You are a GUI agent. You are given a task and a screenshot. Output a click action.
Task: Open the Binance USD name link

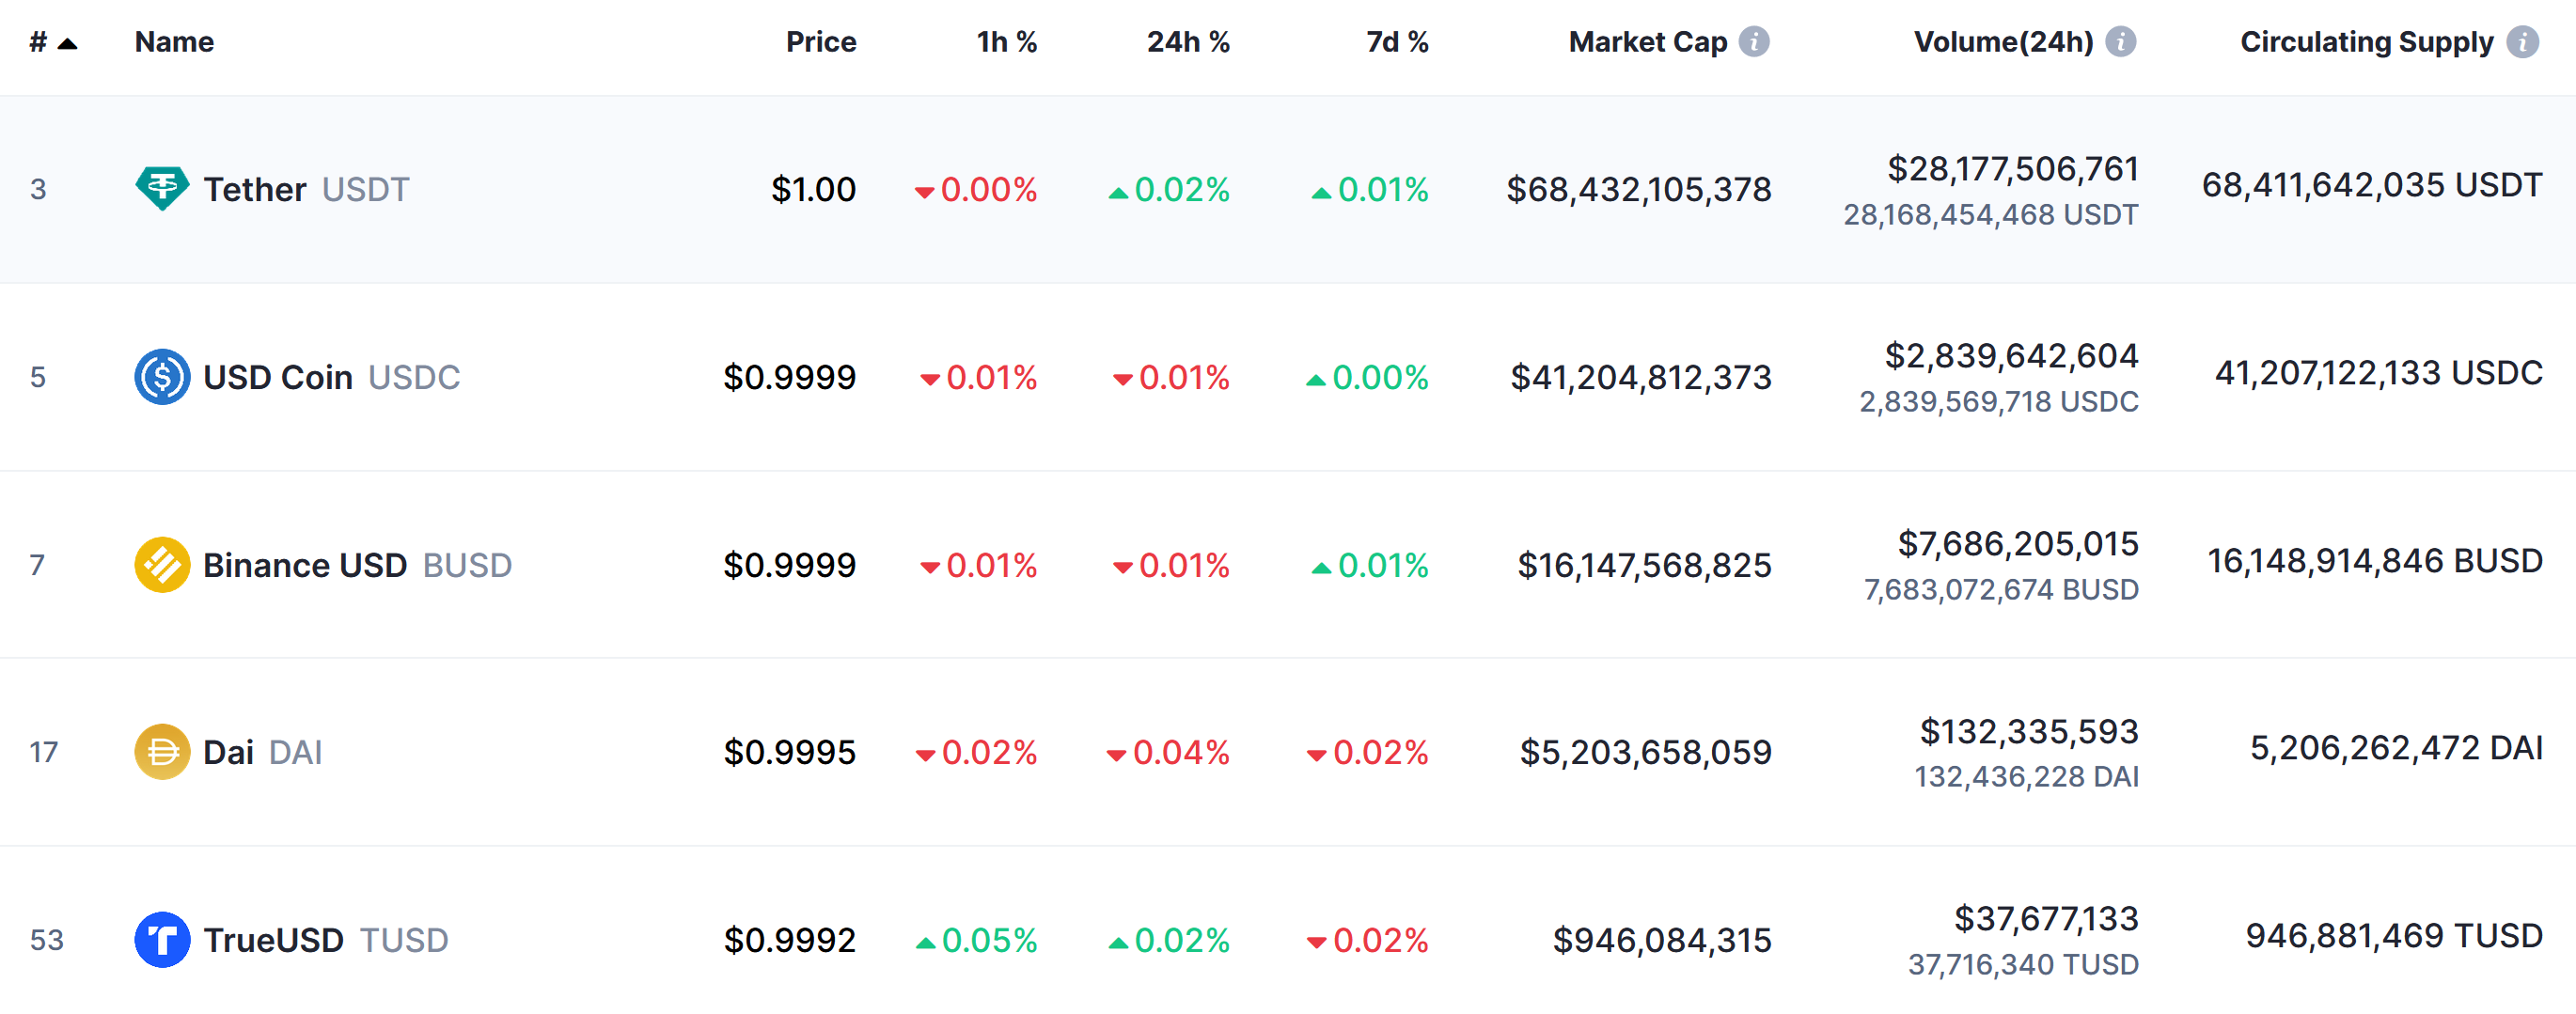[x=305, y=565]
